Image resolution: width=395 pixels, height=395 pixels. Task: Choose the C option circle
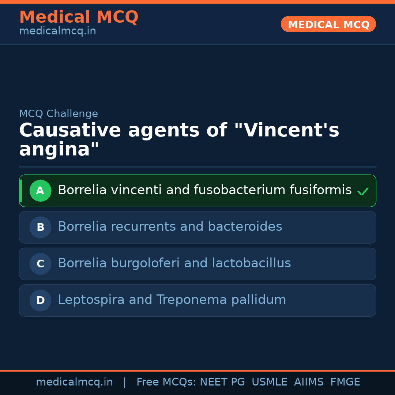coord(40,264)
